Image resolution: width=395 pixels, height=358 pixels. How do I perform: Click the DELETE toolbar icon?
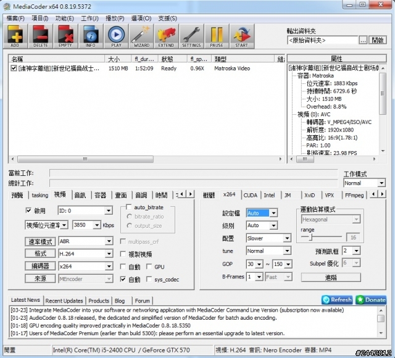tap(40, 36)
